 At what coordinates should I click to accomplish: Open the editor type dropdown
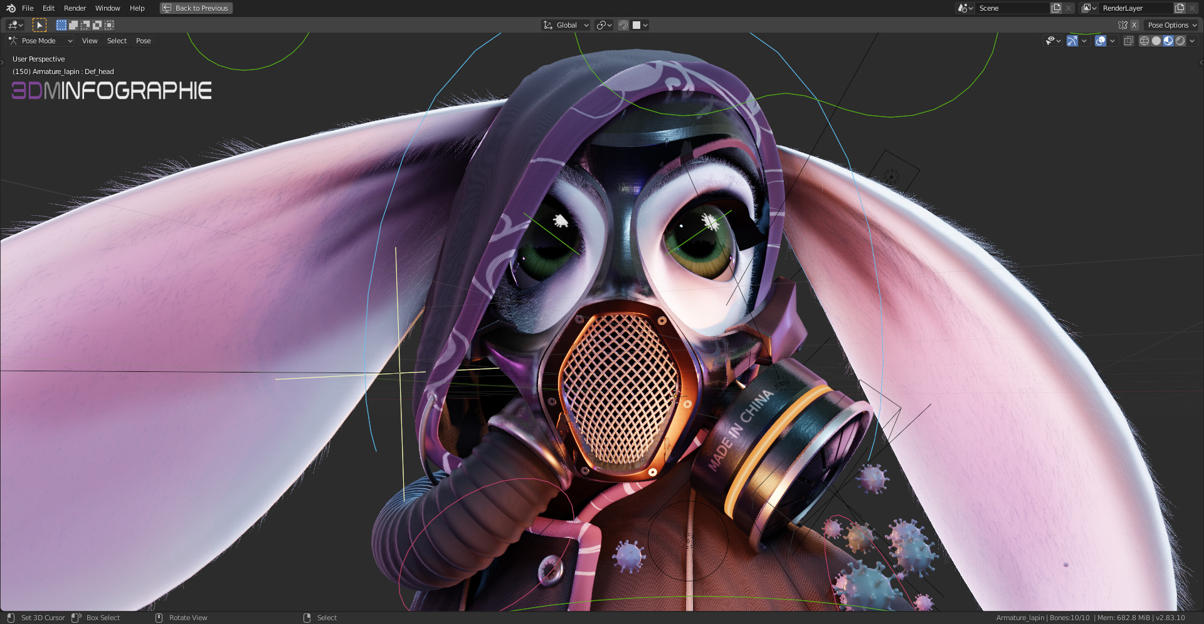pos(15,25)
